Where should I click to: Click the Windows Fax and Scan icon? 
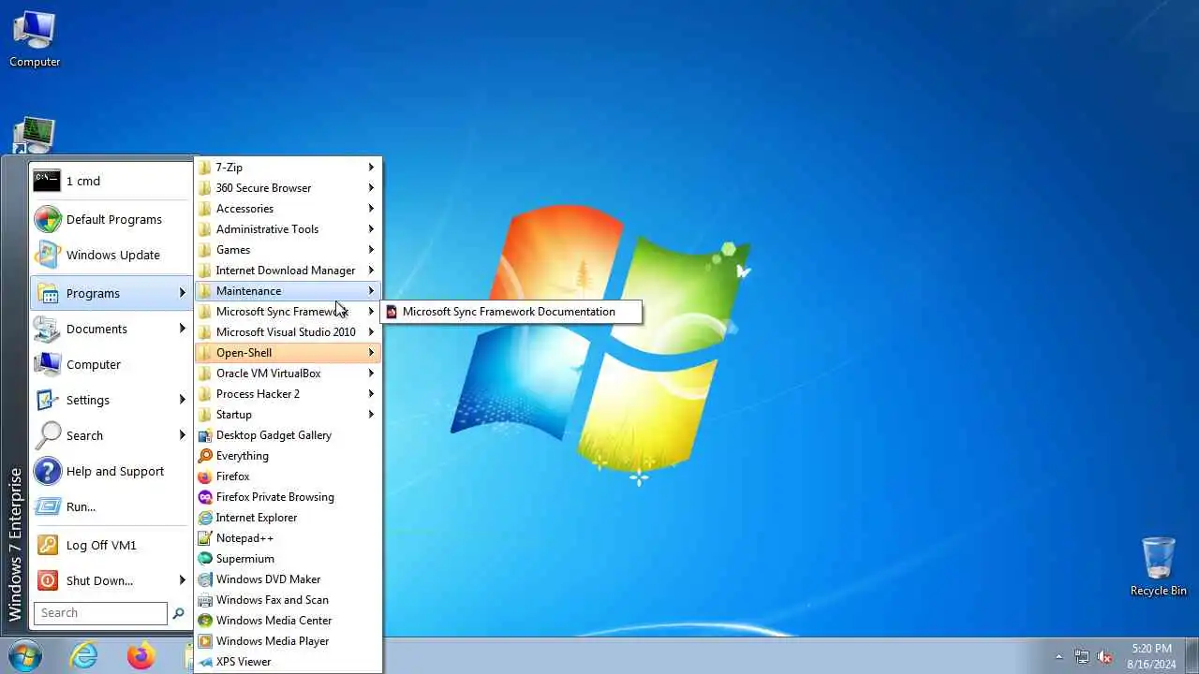[205, 600]
